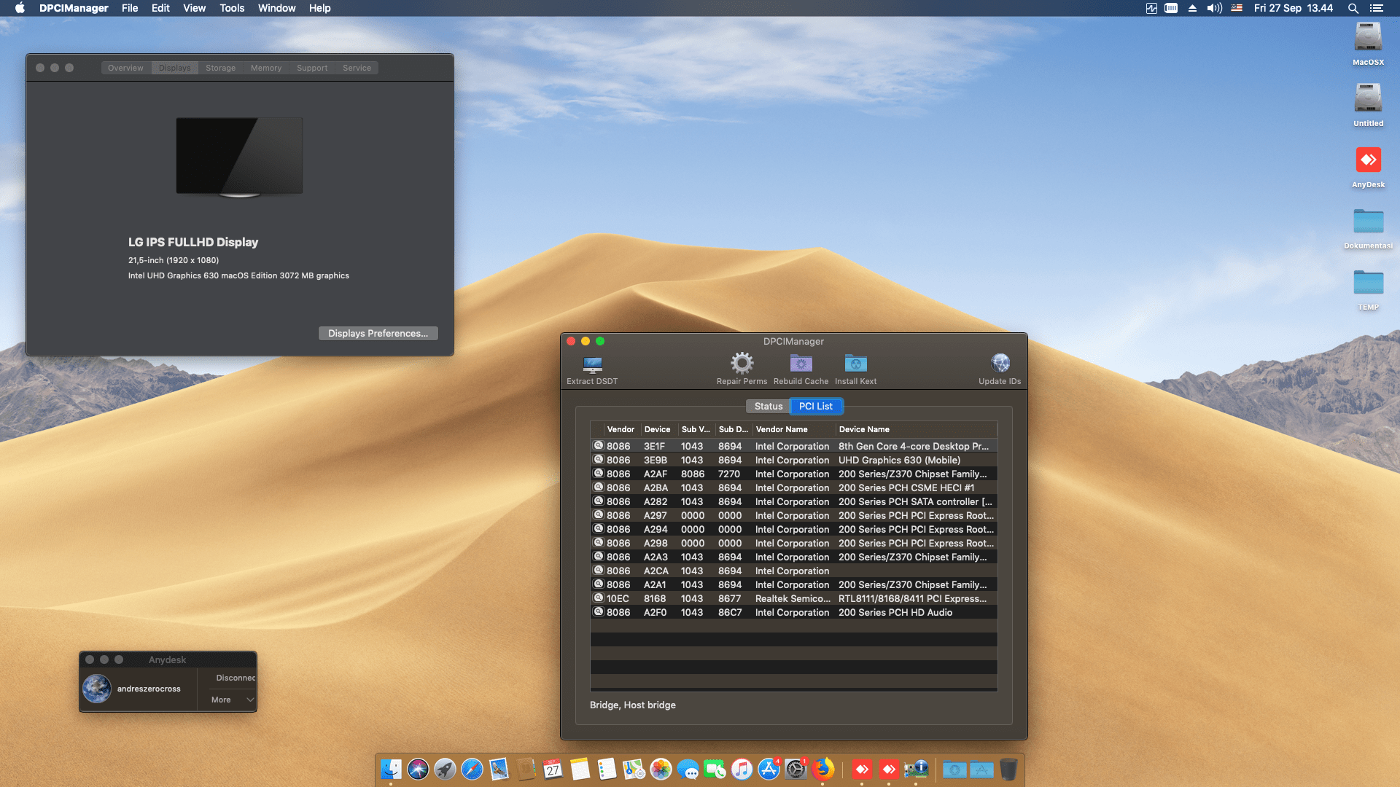Open iTunes from the dock

(742, 769)
